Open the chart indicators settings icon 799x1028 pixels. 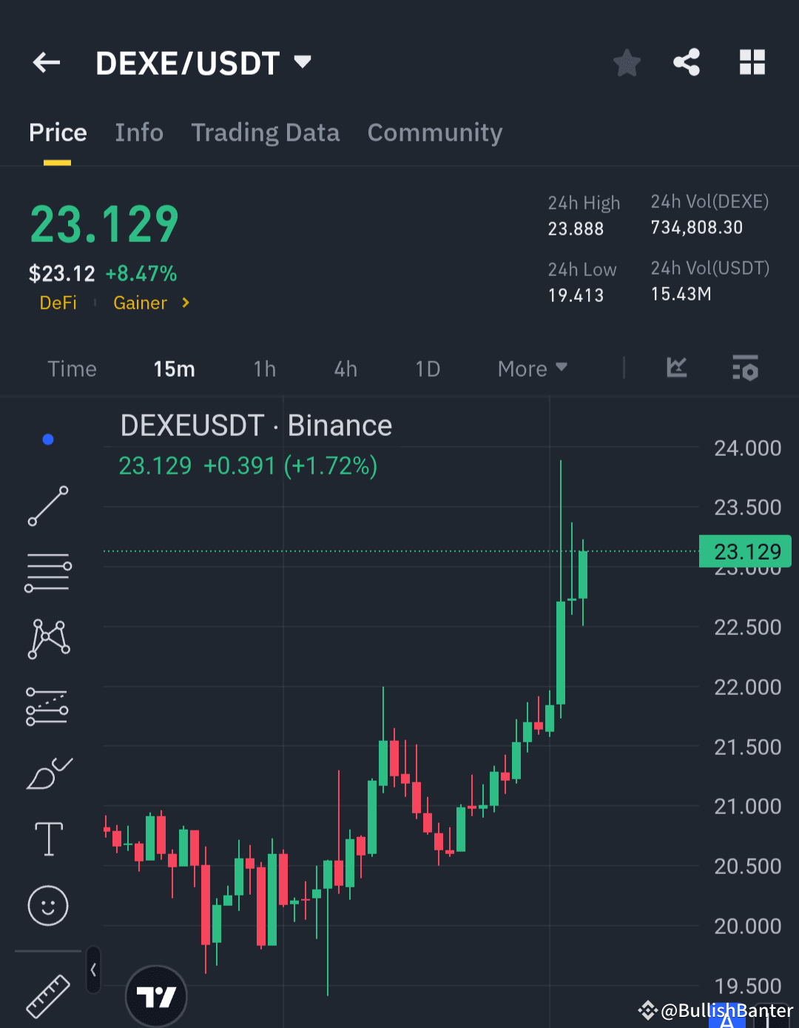(745, 369)
